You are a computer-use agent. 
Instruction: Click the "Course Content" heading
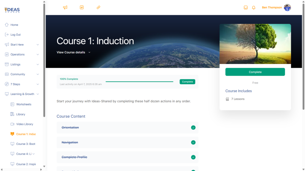[71, 116]
